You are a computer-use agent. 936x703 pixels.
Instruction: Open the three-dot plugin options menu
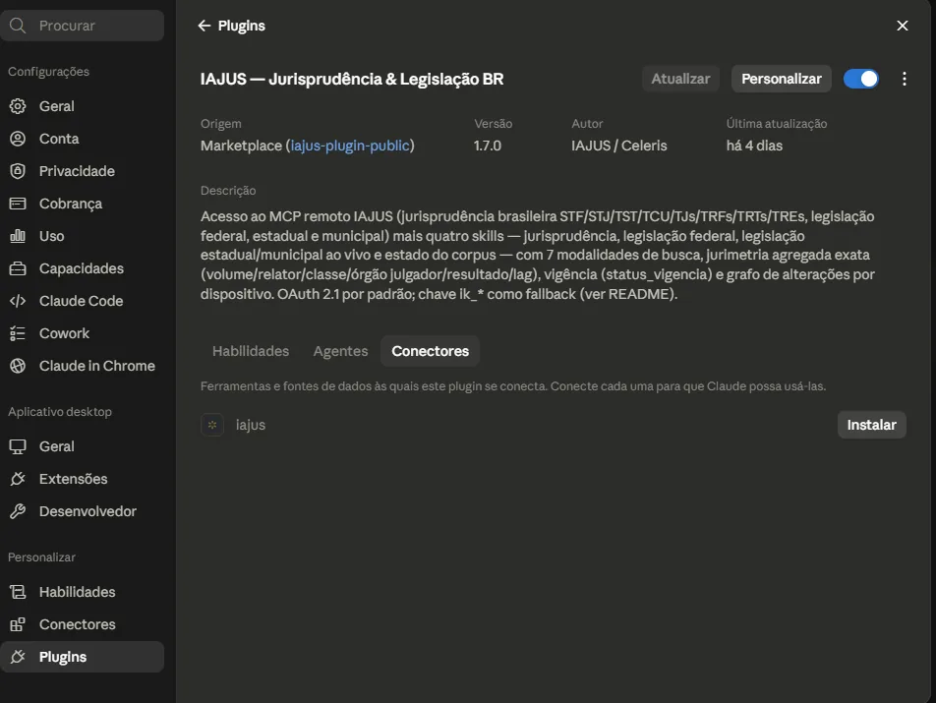(x=905, y=79)
